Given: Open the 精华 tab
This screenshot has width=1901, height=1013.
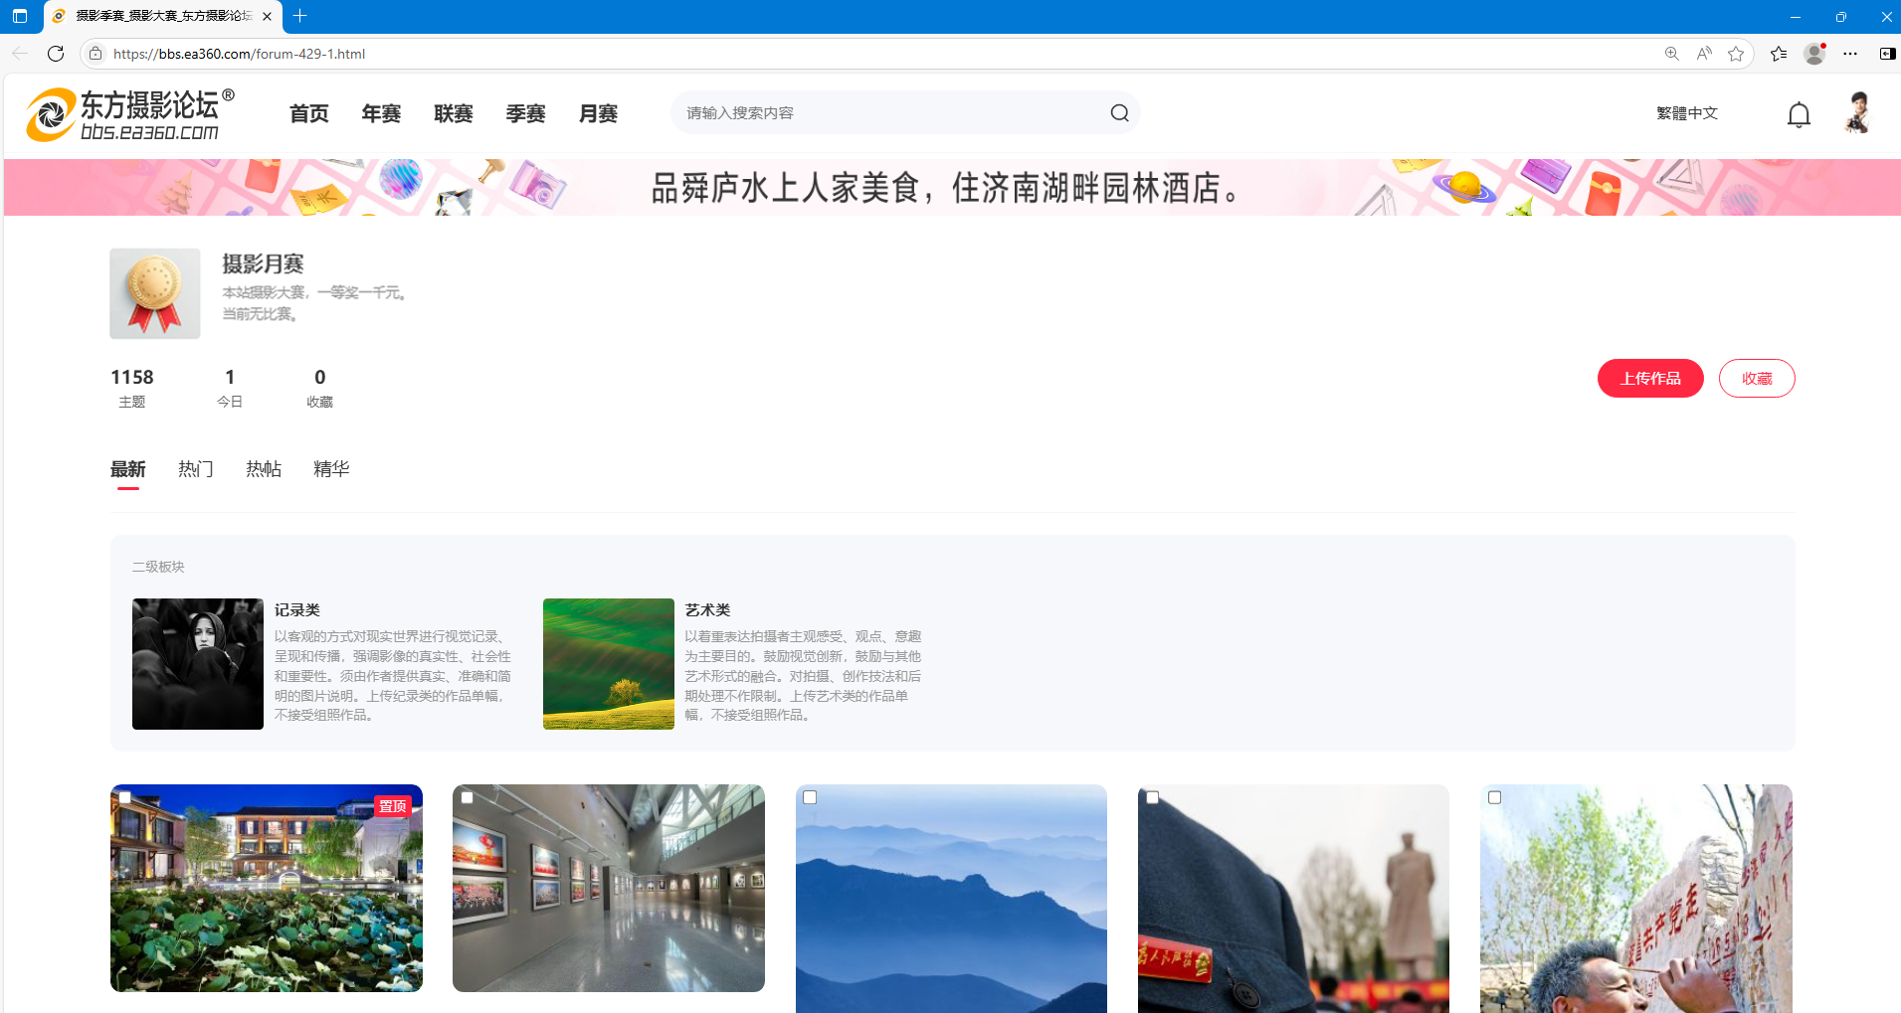Looking at the screenshot, I should (331, 469).
